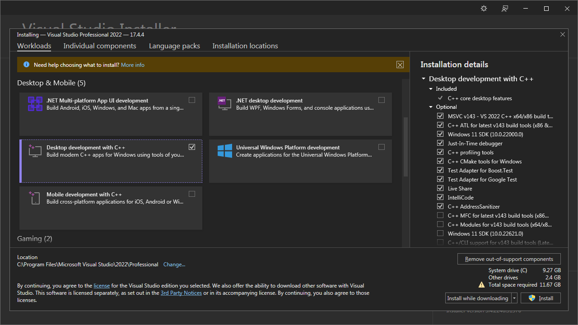Click the Mobile development with C++ workload icon
The height and width of the screenshot is (325, 578).
click(35, 198)
